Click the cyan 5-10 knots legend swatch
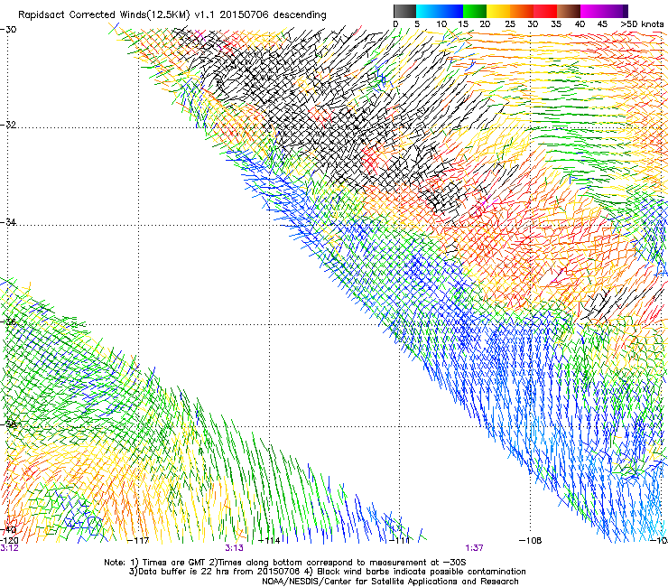This screenshot has width=668, height=587. coord(428,11)
